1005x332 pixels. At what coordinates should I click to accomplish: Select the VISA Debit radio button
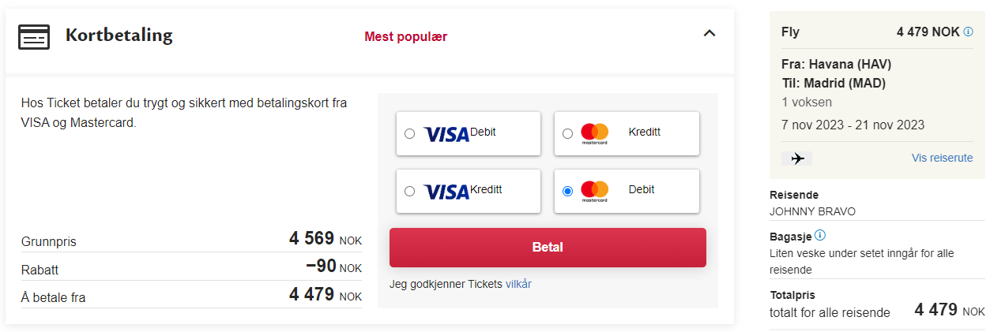[409, 134]
